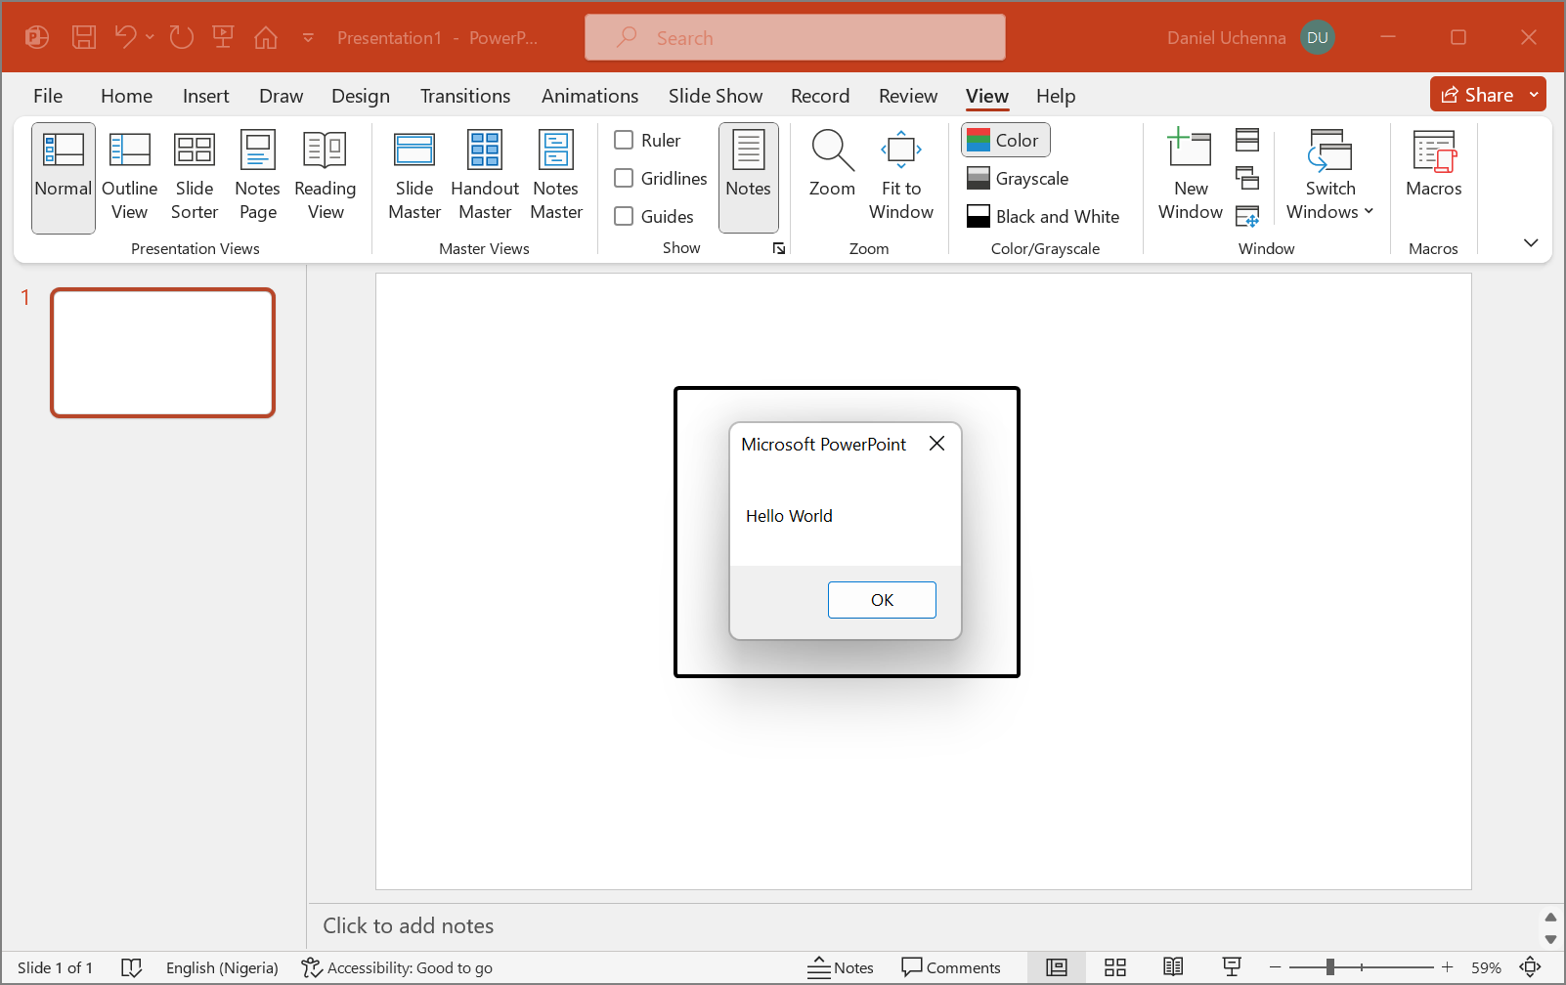Image resolution: width=1566 pixels, height=985 pixels.
Task: Open the Slide Master view
Action: tap(414, 177)
